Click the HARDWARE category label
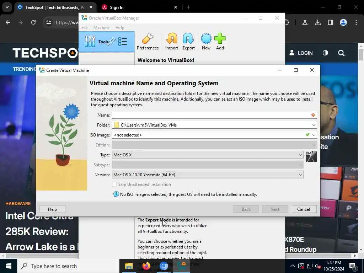Viewport: 364px width, 273px height. (x=18, y=204)
